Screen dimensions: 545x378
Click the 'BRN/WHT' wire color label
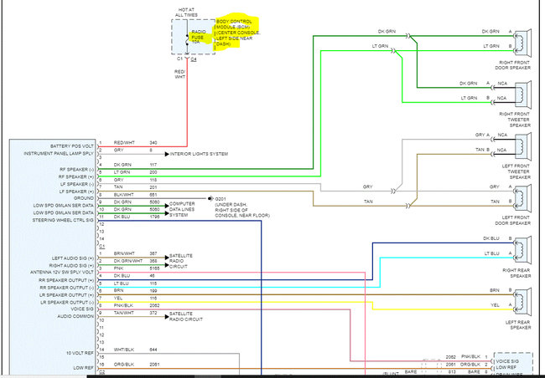pyautogui.click(x=124, y=254)
